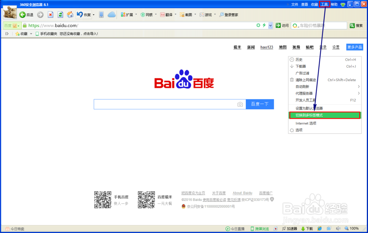The image size is (368, 233).
Task: Click the first-aid browser doctor icon
Action: pos(276,229)
